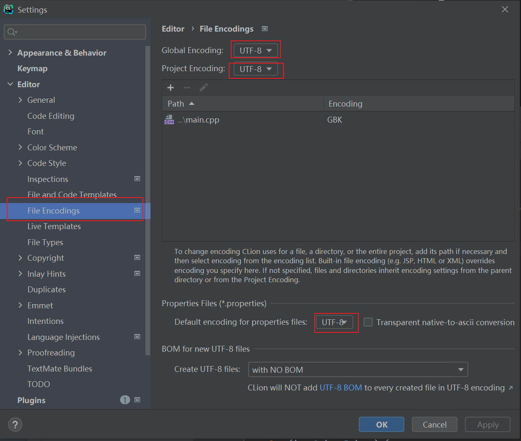Viewport: 521px width, 441px height.
Task: Click the settings tree vertical scrollbar
Action: [x=147, y=200]
